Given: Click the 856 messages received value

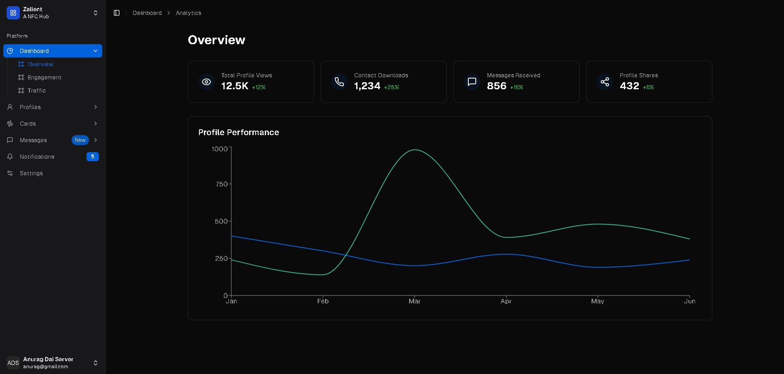Looking at the screenshot, I should click(x=496, y=86).
